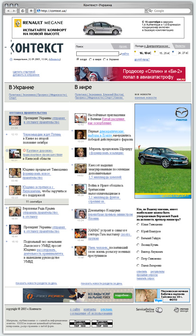This screenshot has width=196, height=336.
Task: Click the Mazda car advertisement banner
Action: tap(163, 151)
